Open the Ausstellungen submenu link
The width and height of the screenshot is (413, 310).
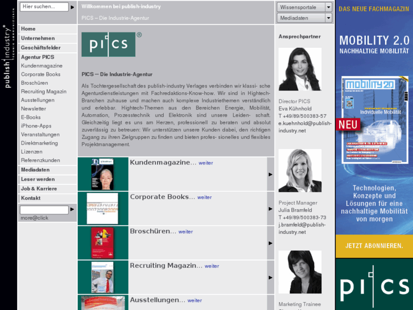tap(37, 100)
